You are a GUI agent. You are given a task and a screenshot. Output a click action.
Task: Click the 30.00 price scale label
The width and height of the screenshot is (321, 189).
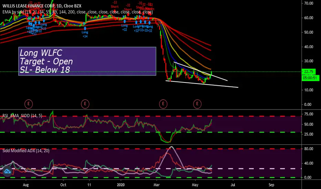tap(309, 61)
